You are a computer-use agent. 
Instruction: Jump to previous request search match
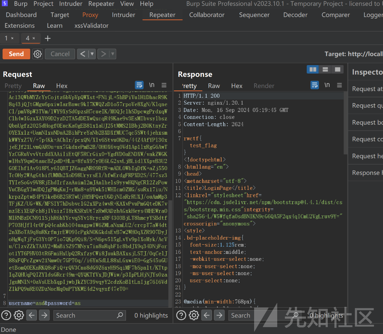pos(32,315)
